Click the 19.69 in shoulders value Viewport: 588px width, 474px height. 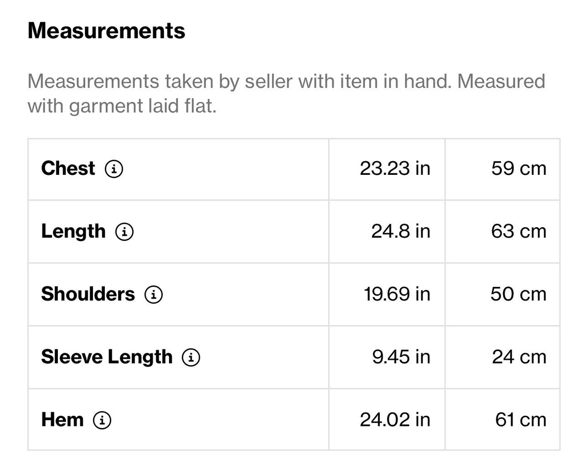(x=397, y=294)
